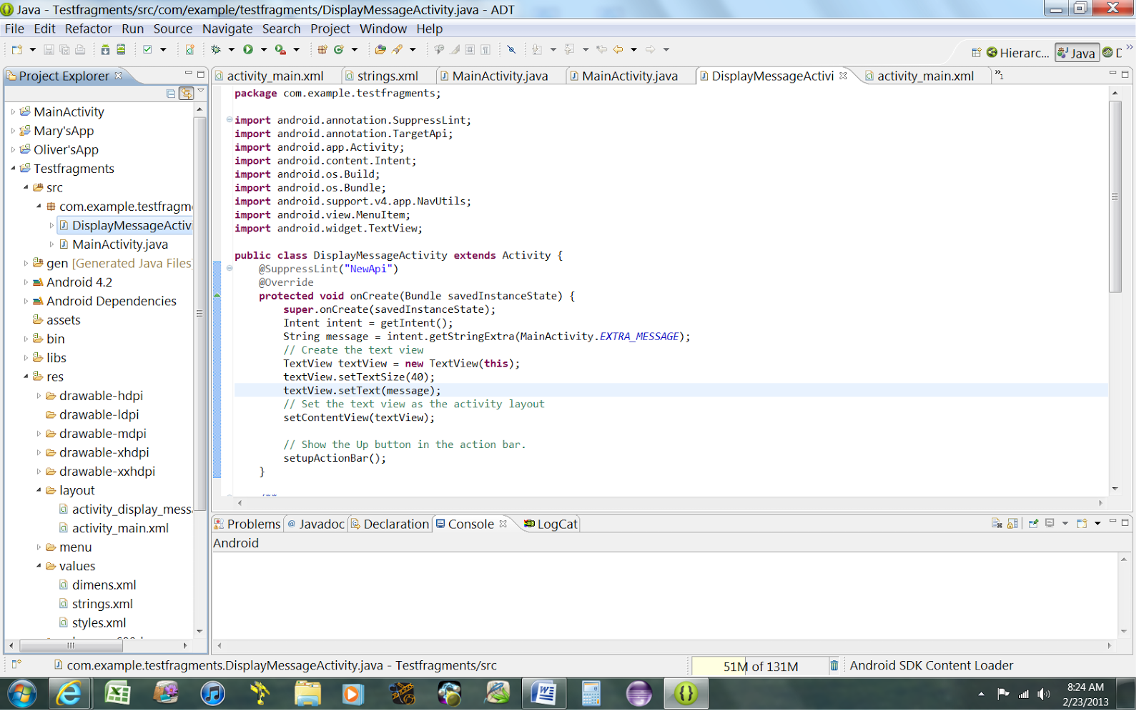
Task: Click the Clear Console icon
Action: (997, 524)
